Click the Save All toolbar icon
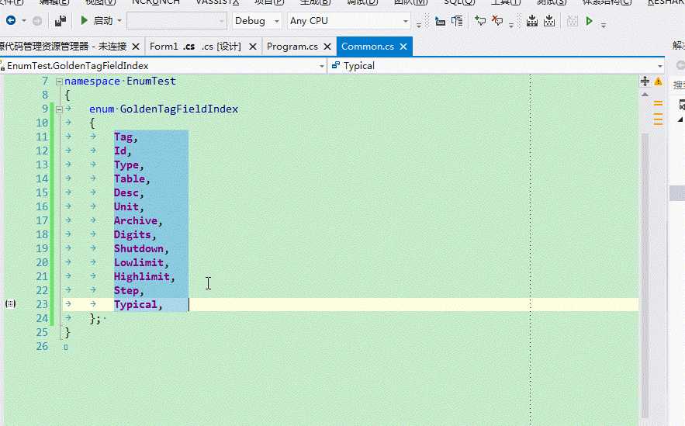Screen dimensions: 685x426 pyautogui.click(x=61, y=20)
